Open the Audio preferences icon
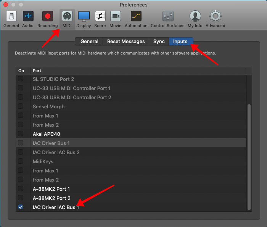This screenshot has height=227, width=267. pos(28,16)
